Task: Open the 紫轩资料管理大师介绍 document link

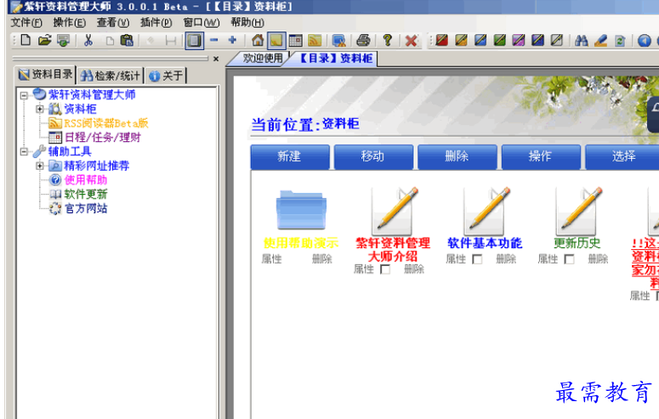Action: click(393, 250)
